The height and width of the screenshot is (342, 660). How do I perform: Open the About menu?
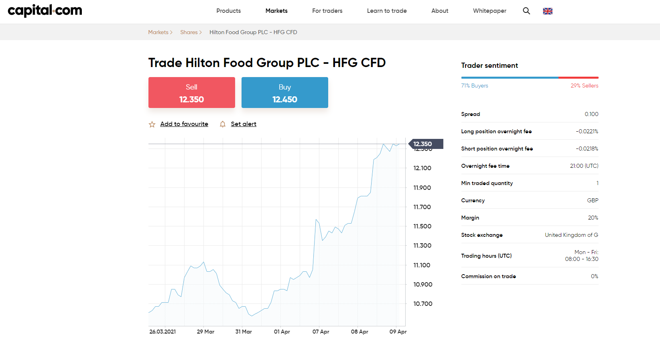click(x=440, y=11)
